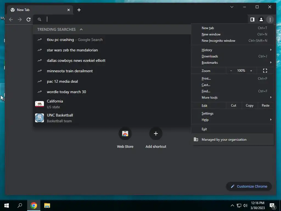Image resolution: width=281 pixels, height=211 pixels.
Task: Select 'star wars zeb the mandalorian' suggestion
Action: click(x=112, y=50)
